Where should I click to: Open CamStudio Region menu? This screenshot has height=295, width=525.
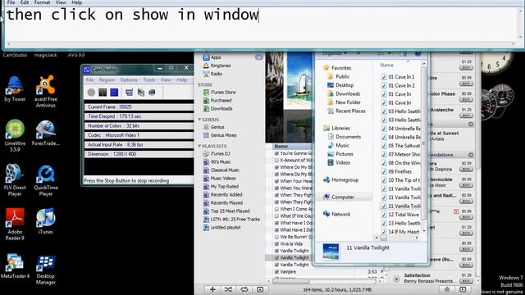click(x=107, y=80)
